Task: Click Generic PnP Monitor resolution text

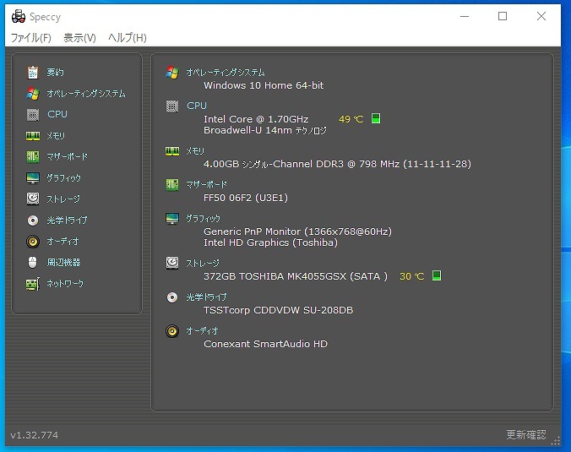Action: tap(297, 231)
